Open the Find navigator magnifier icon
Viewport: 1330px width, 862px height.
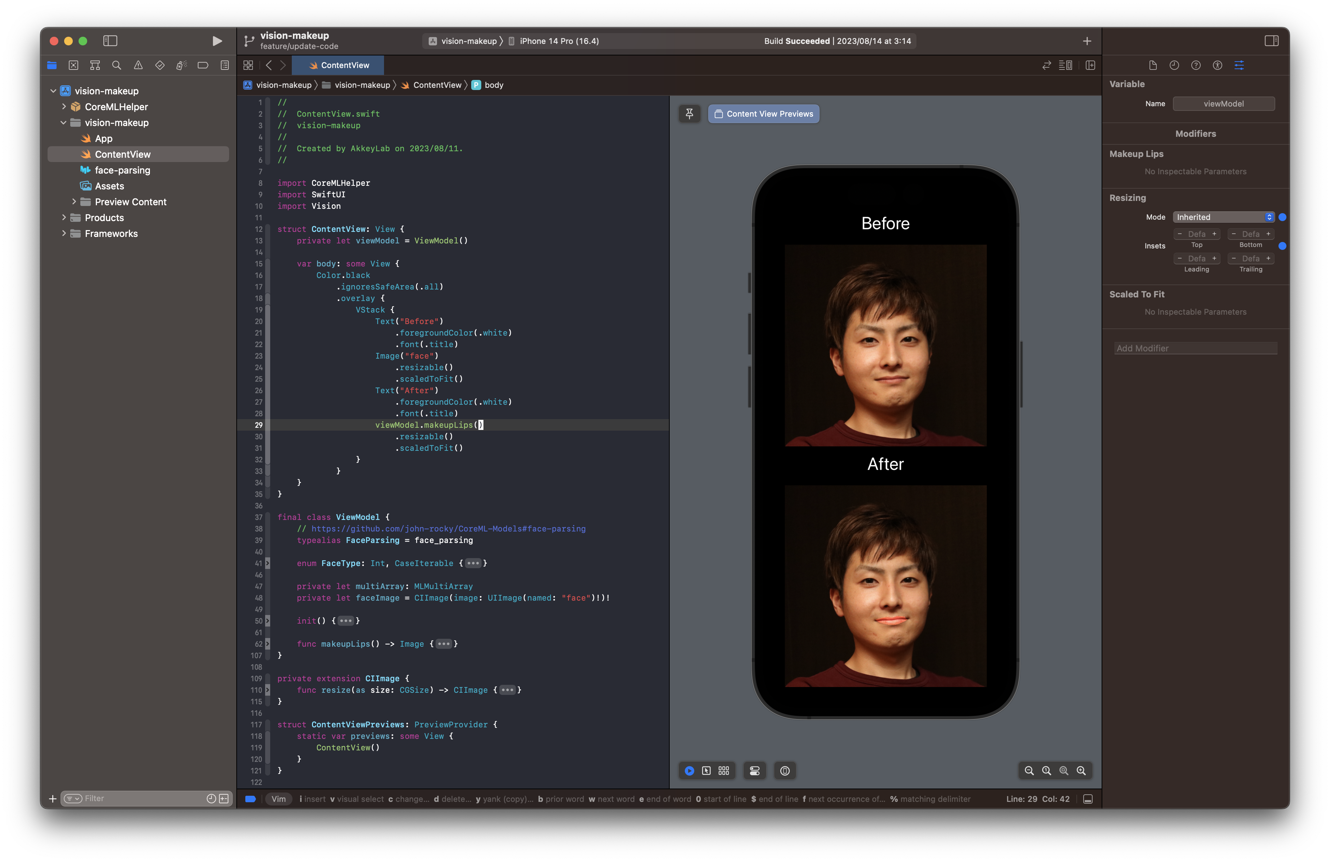[116, 66]
